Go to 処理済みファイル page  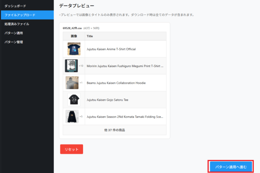click(17, 24)
